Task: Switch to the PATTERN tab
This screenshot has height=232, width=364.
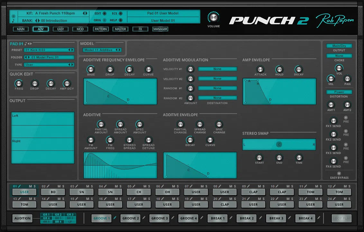Action: tap(101, 29)
